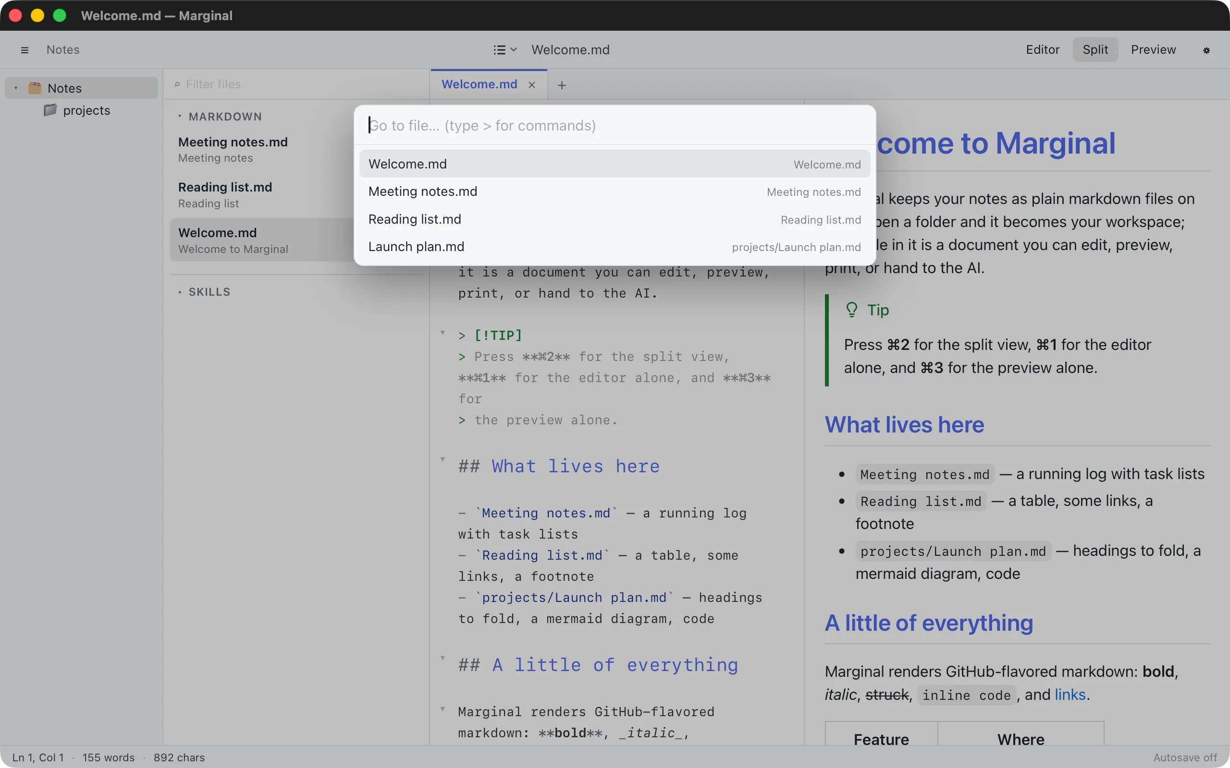Fold the A little of everything heading
The width and height of the screenshot is (1230, 768).
[443, 658]
